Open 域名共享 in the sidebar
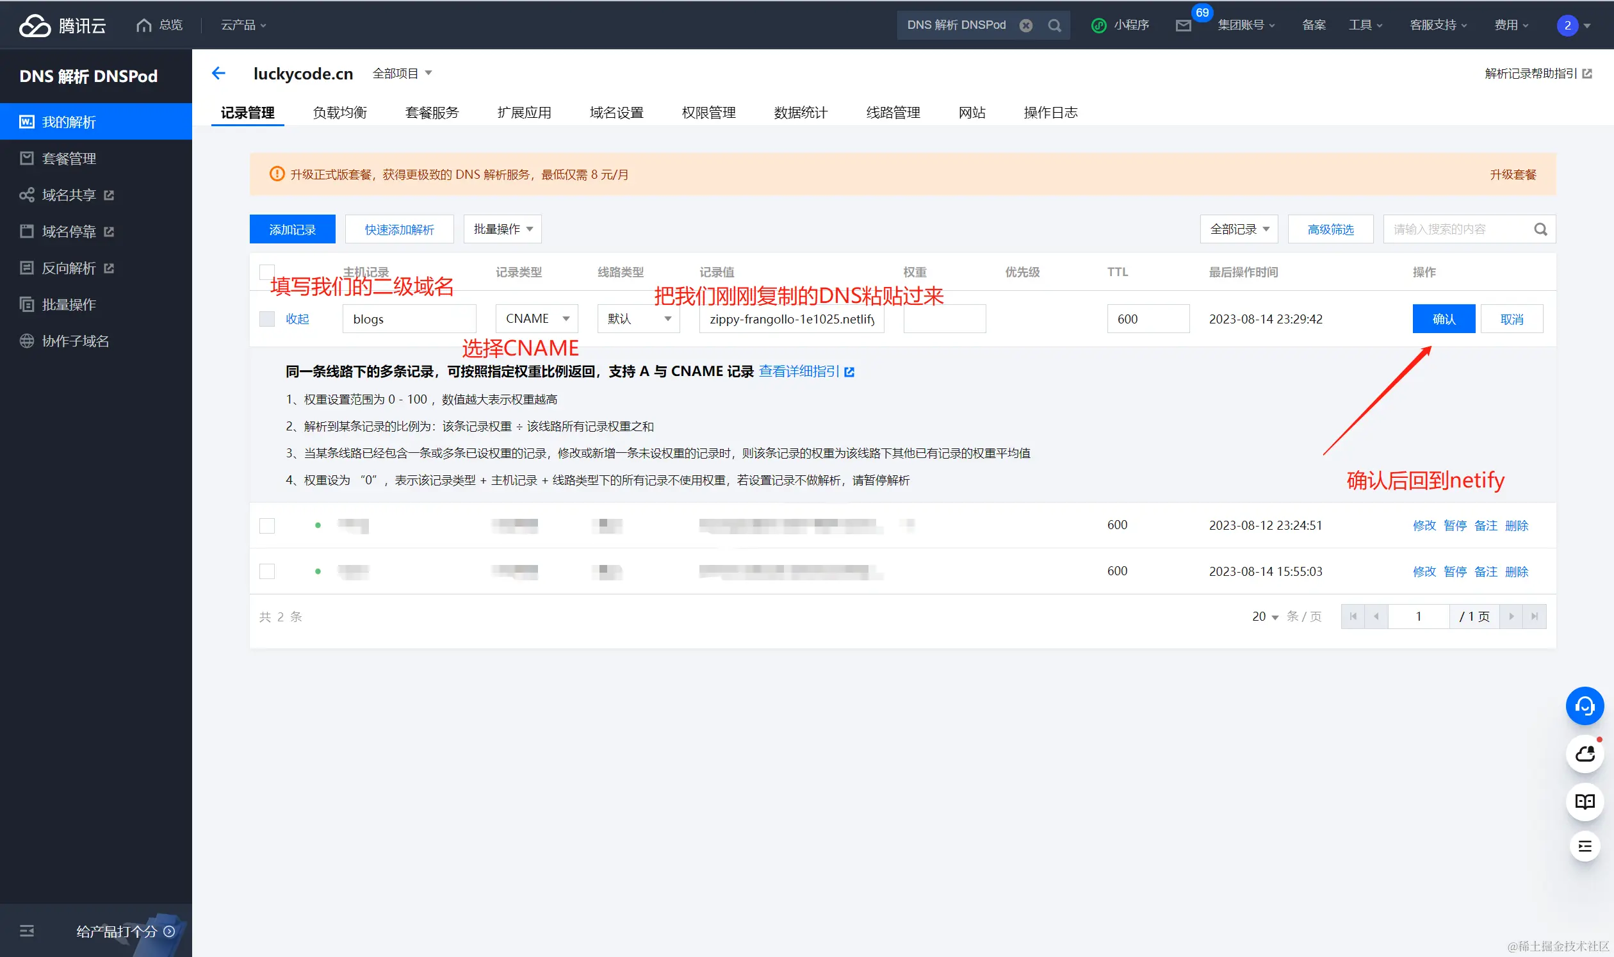The image size is (1614, 957). coord(96,195)
